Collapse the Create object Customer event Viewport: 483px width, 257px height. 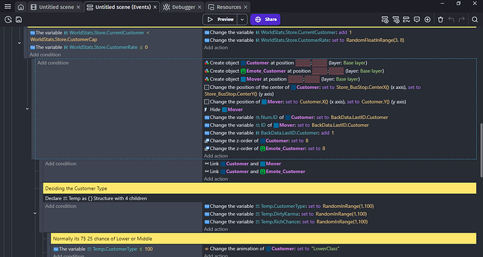pyautogui.click(x=27, y=109)
